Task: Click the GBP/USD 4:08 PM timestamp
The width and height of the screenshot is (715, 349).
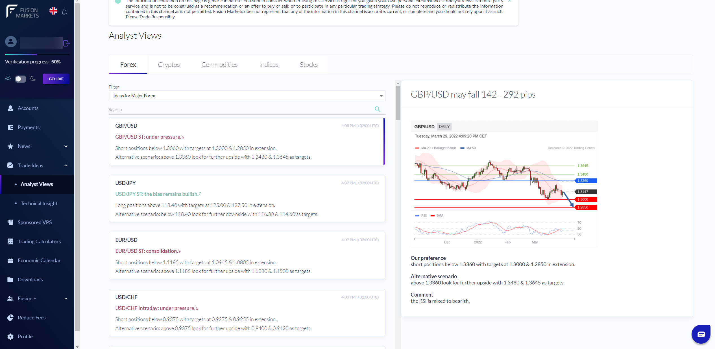Action: pos(360,126)
